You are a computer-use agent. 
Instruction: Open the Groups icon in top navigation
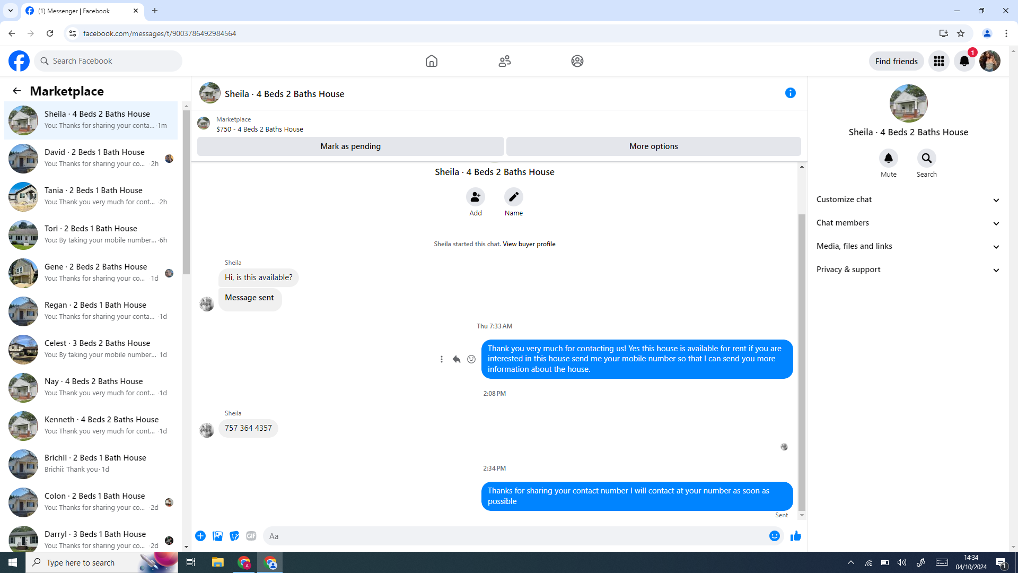[x=577, y=61]
